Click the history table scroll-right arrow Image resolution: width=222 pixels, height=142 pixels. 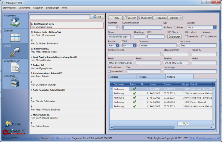[211, 127]
